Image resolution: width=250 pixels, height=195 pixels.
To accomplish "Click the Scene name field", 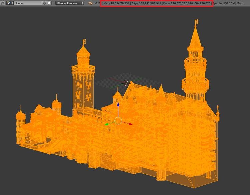I will [x=28, y=3].
